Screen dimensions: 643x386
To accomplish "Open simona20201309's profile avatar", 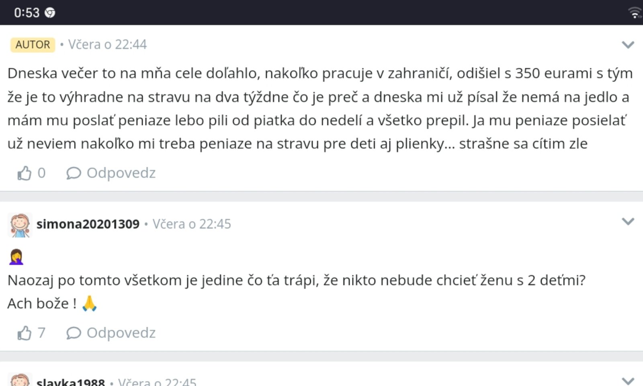I will click(x=20, y=225).
